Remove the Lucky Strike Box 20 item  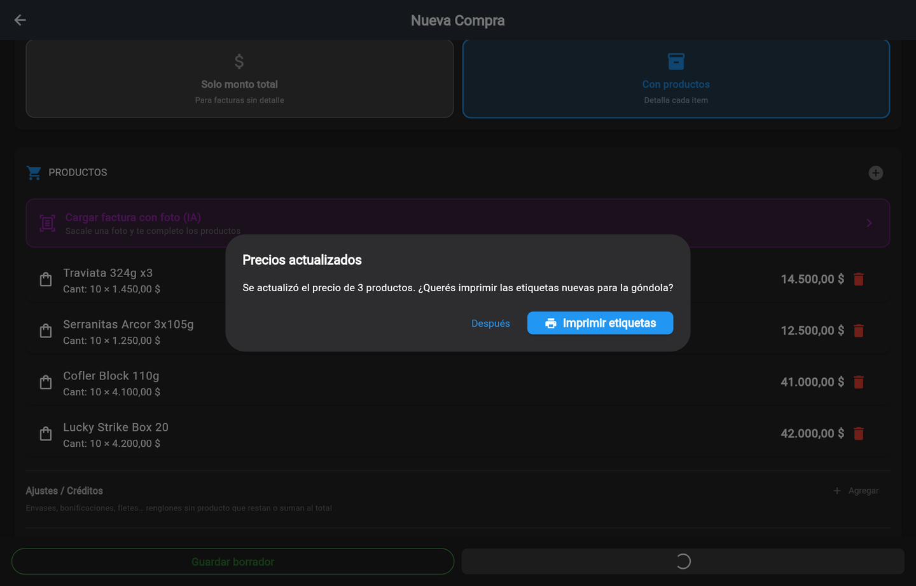pos(859,433)
